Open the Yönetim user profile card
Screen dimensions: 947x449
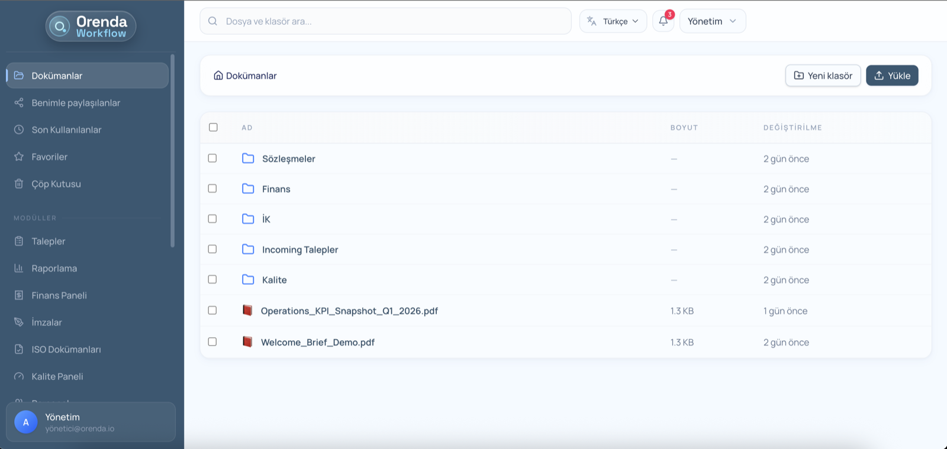coord(91,422)
